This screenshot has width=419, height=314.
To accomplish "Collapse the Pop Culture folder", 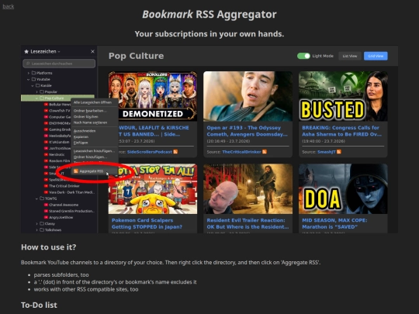I will point(37,98).
